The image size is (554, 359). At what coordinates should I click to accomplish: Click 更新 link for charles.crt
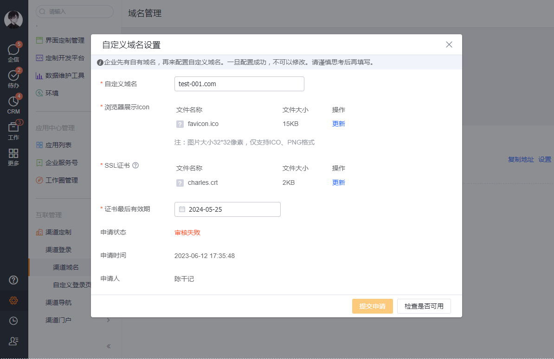click(339, 183)
